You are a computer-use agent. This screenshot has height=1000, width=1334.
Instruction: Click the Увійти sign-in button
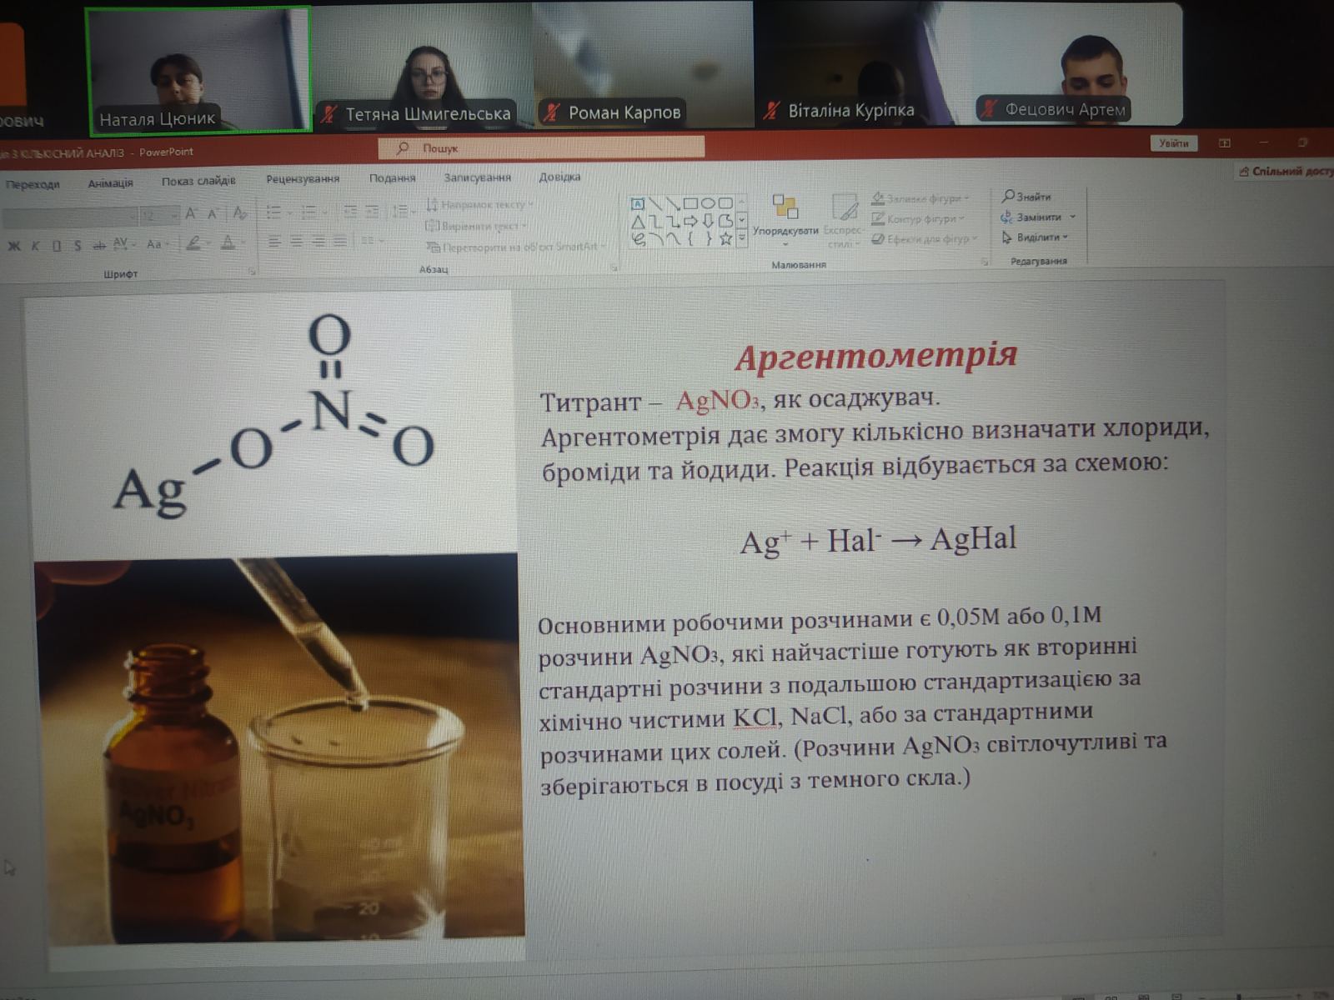pyautogui.click(x=1173, y=143)
